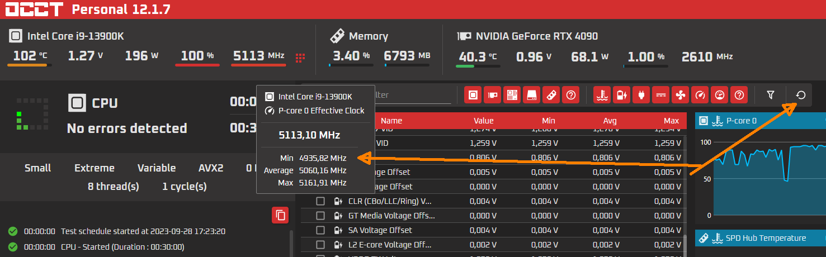Toggle the temperature sensor type filter
Image resolution: width=826 pixels, height=257 pixels.
click(602, 95)
